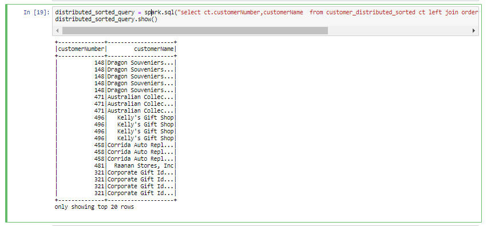Click the first Kelly's Gift Shop row
The image size is (487, 226).
(x=115, y=118)
